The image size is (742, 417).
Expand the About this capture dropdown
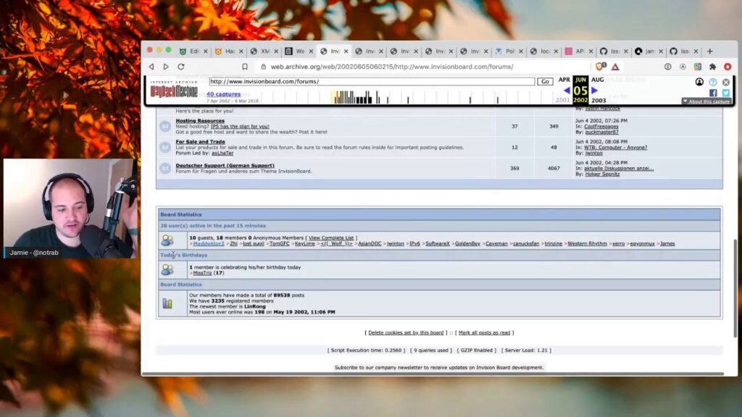706,101
